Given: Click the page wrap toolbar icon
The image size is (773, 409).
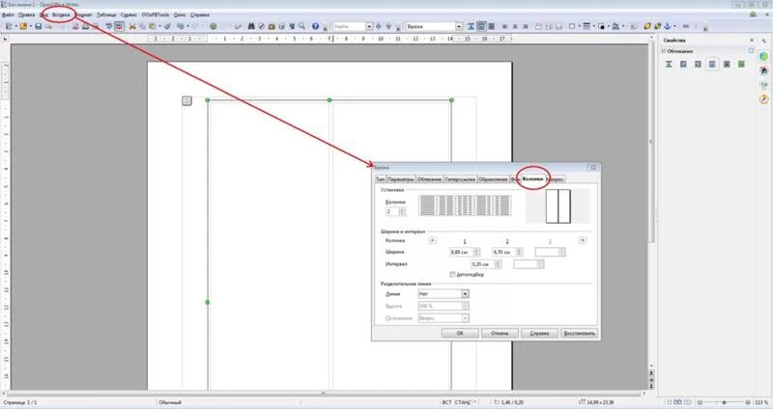Looking at the screenshot, I should 481,27.
